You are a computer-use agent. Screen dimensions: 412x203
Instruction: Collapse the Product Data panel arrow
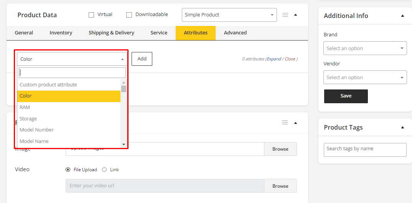click(295, 15)
